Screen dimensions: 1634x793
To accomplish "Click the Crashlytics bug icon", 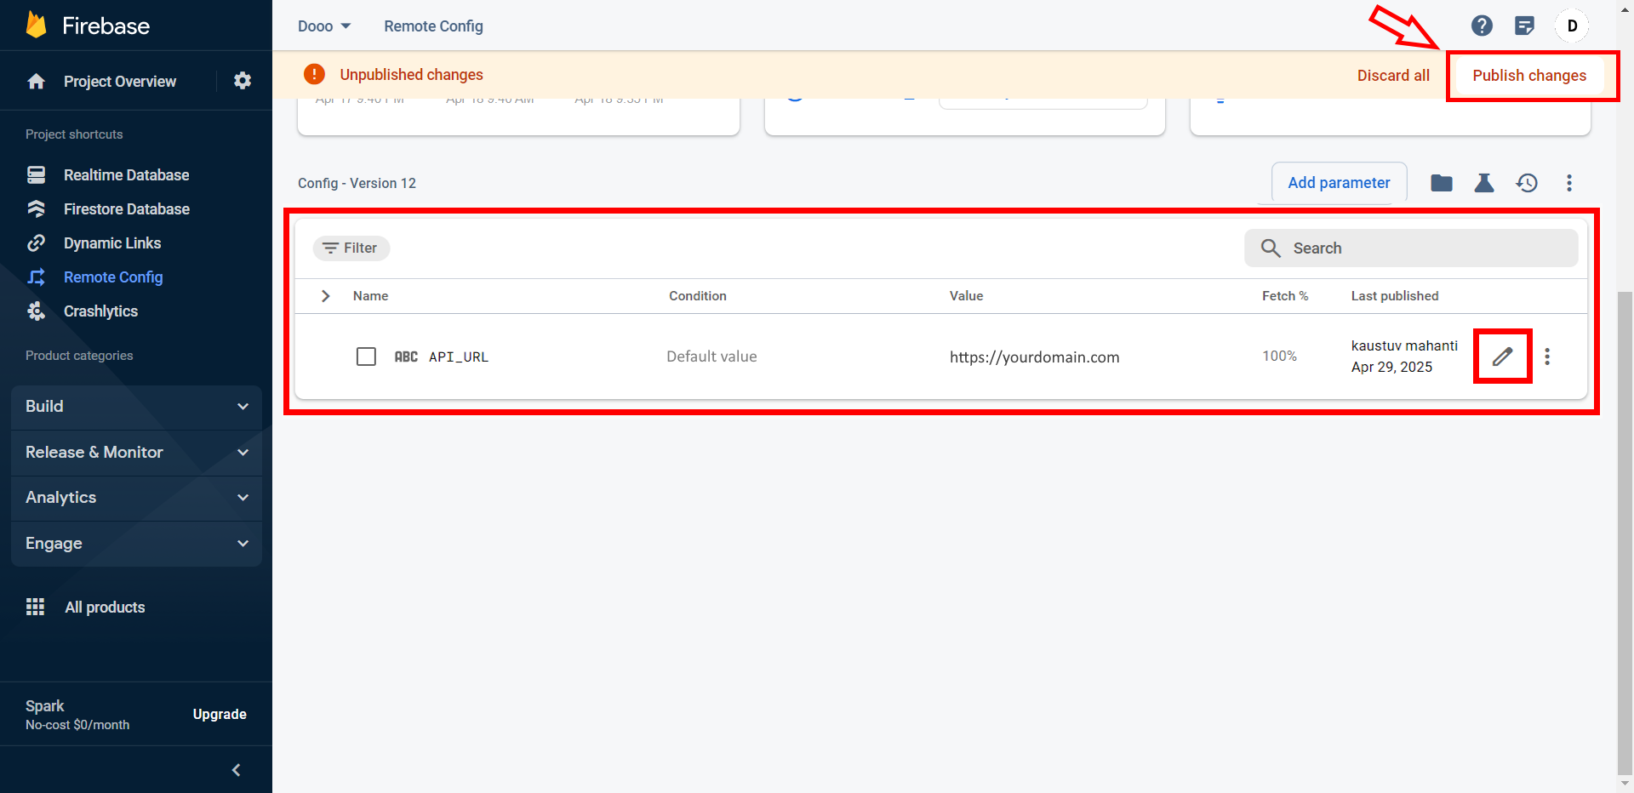I will 36,311.
